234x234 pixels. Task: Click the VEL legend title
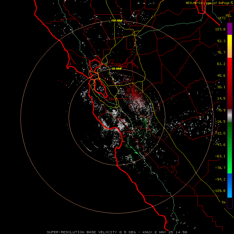tap(228, 16)
